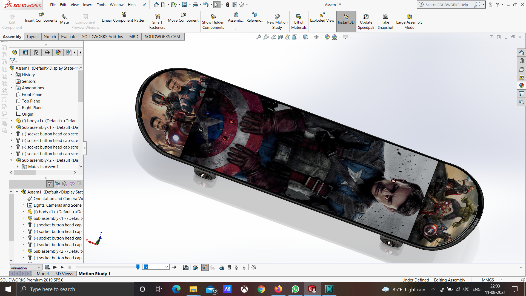Toggle Autokey in motion toolbar
The width and height of the screenshot is (526, 296).
click(x=205, y=267)
